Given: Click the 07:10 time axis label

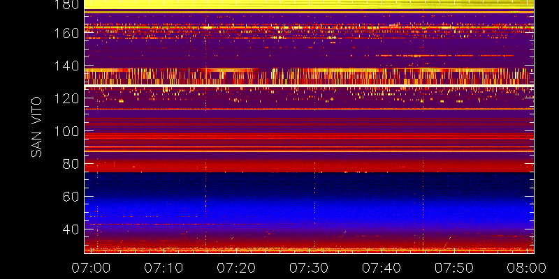Looking at the screenshot, I should pyautogui.click(x=164, y=268).
